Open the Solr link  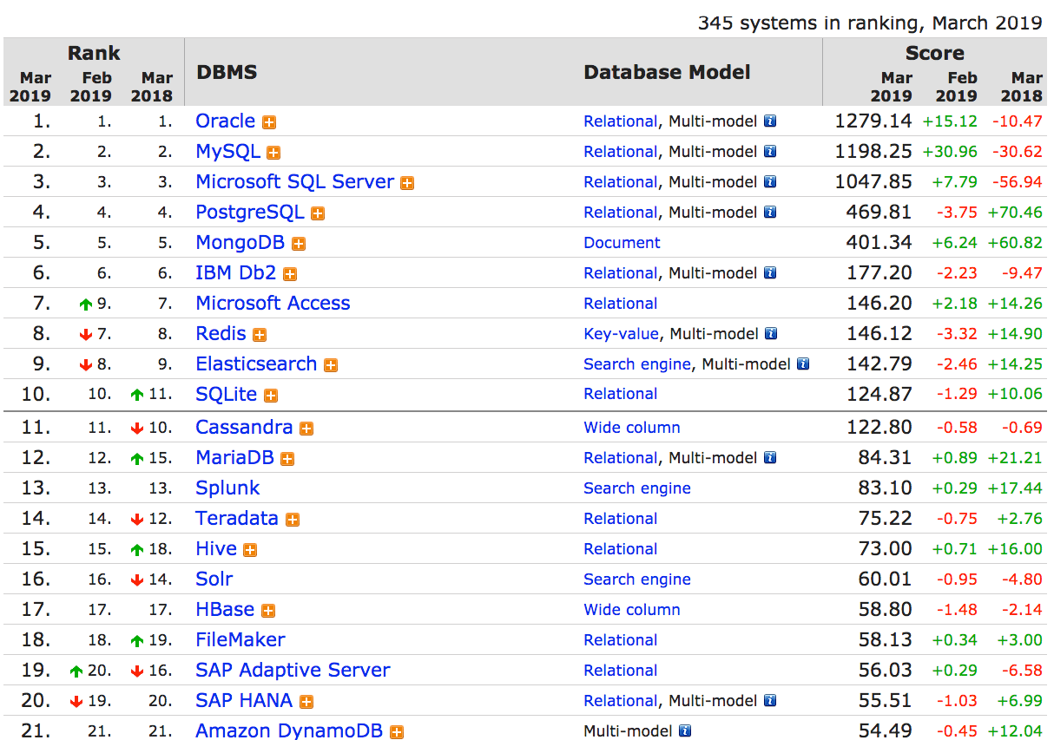214,579
